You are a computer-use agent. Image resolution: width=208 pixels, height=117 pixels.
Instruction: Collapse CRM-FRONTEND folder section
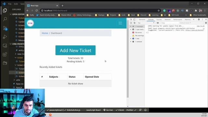(17, 44)
